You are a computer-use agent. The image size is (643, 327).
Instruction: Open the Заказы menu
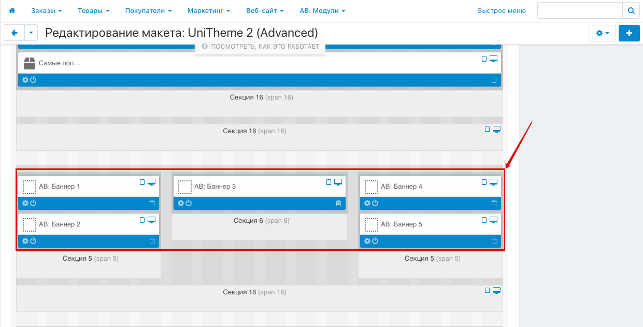[x=47, y=10]
